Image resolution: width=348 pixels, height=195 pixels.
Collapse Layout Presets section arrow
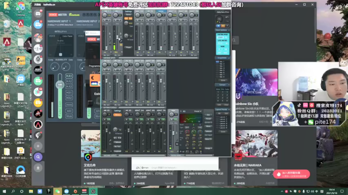point(229,110)
